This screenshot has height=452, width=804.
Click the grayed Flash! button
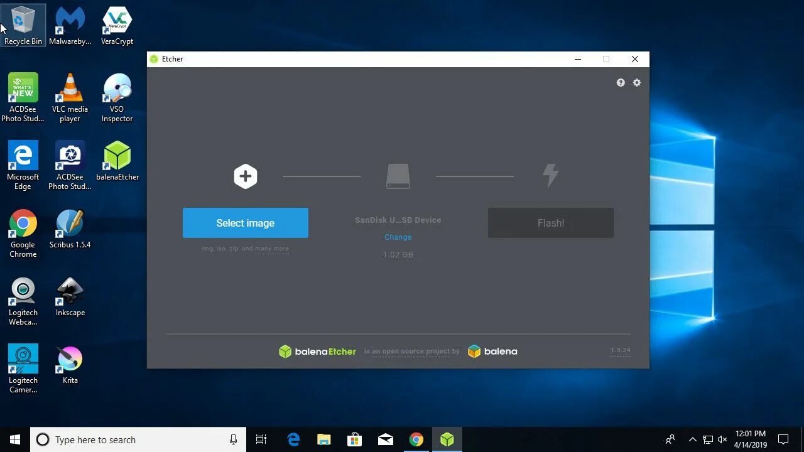click(x=551, y=223)
